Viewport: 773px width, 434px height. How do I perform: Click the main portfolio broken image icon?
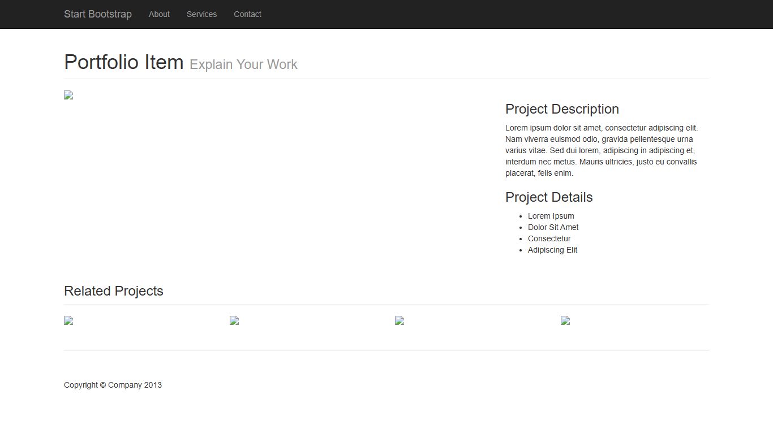click(68, 95)
